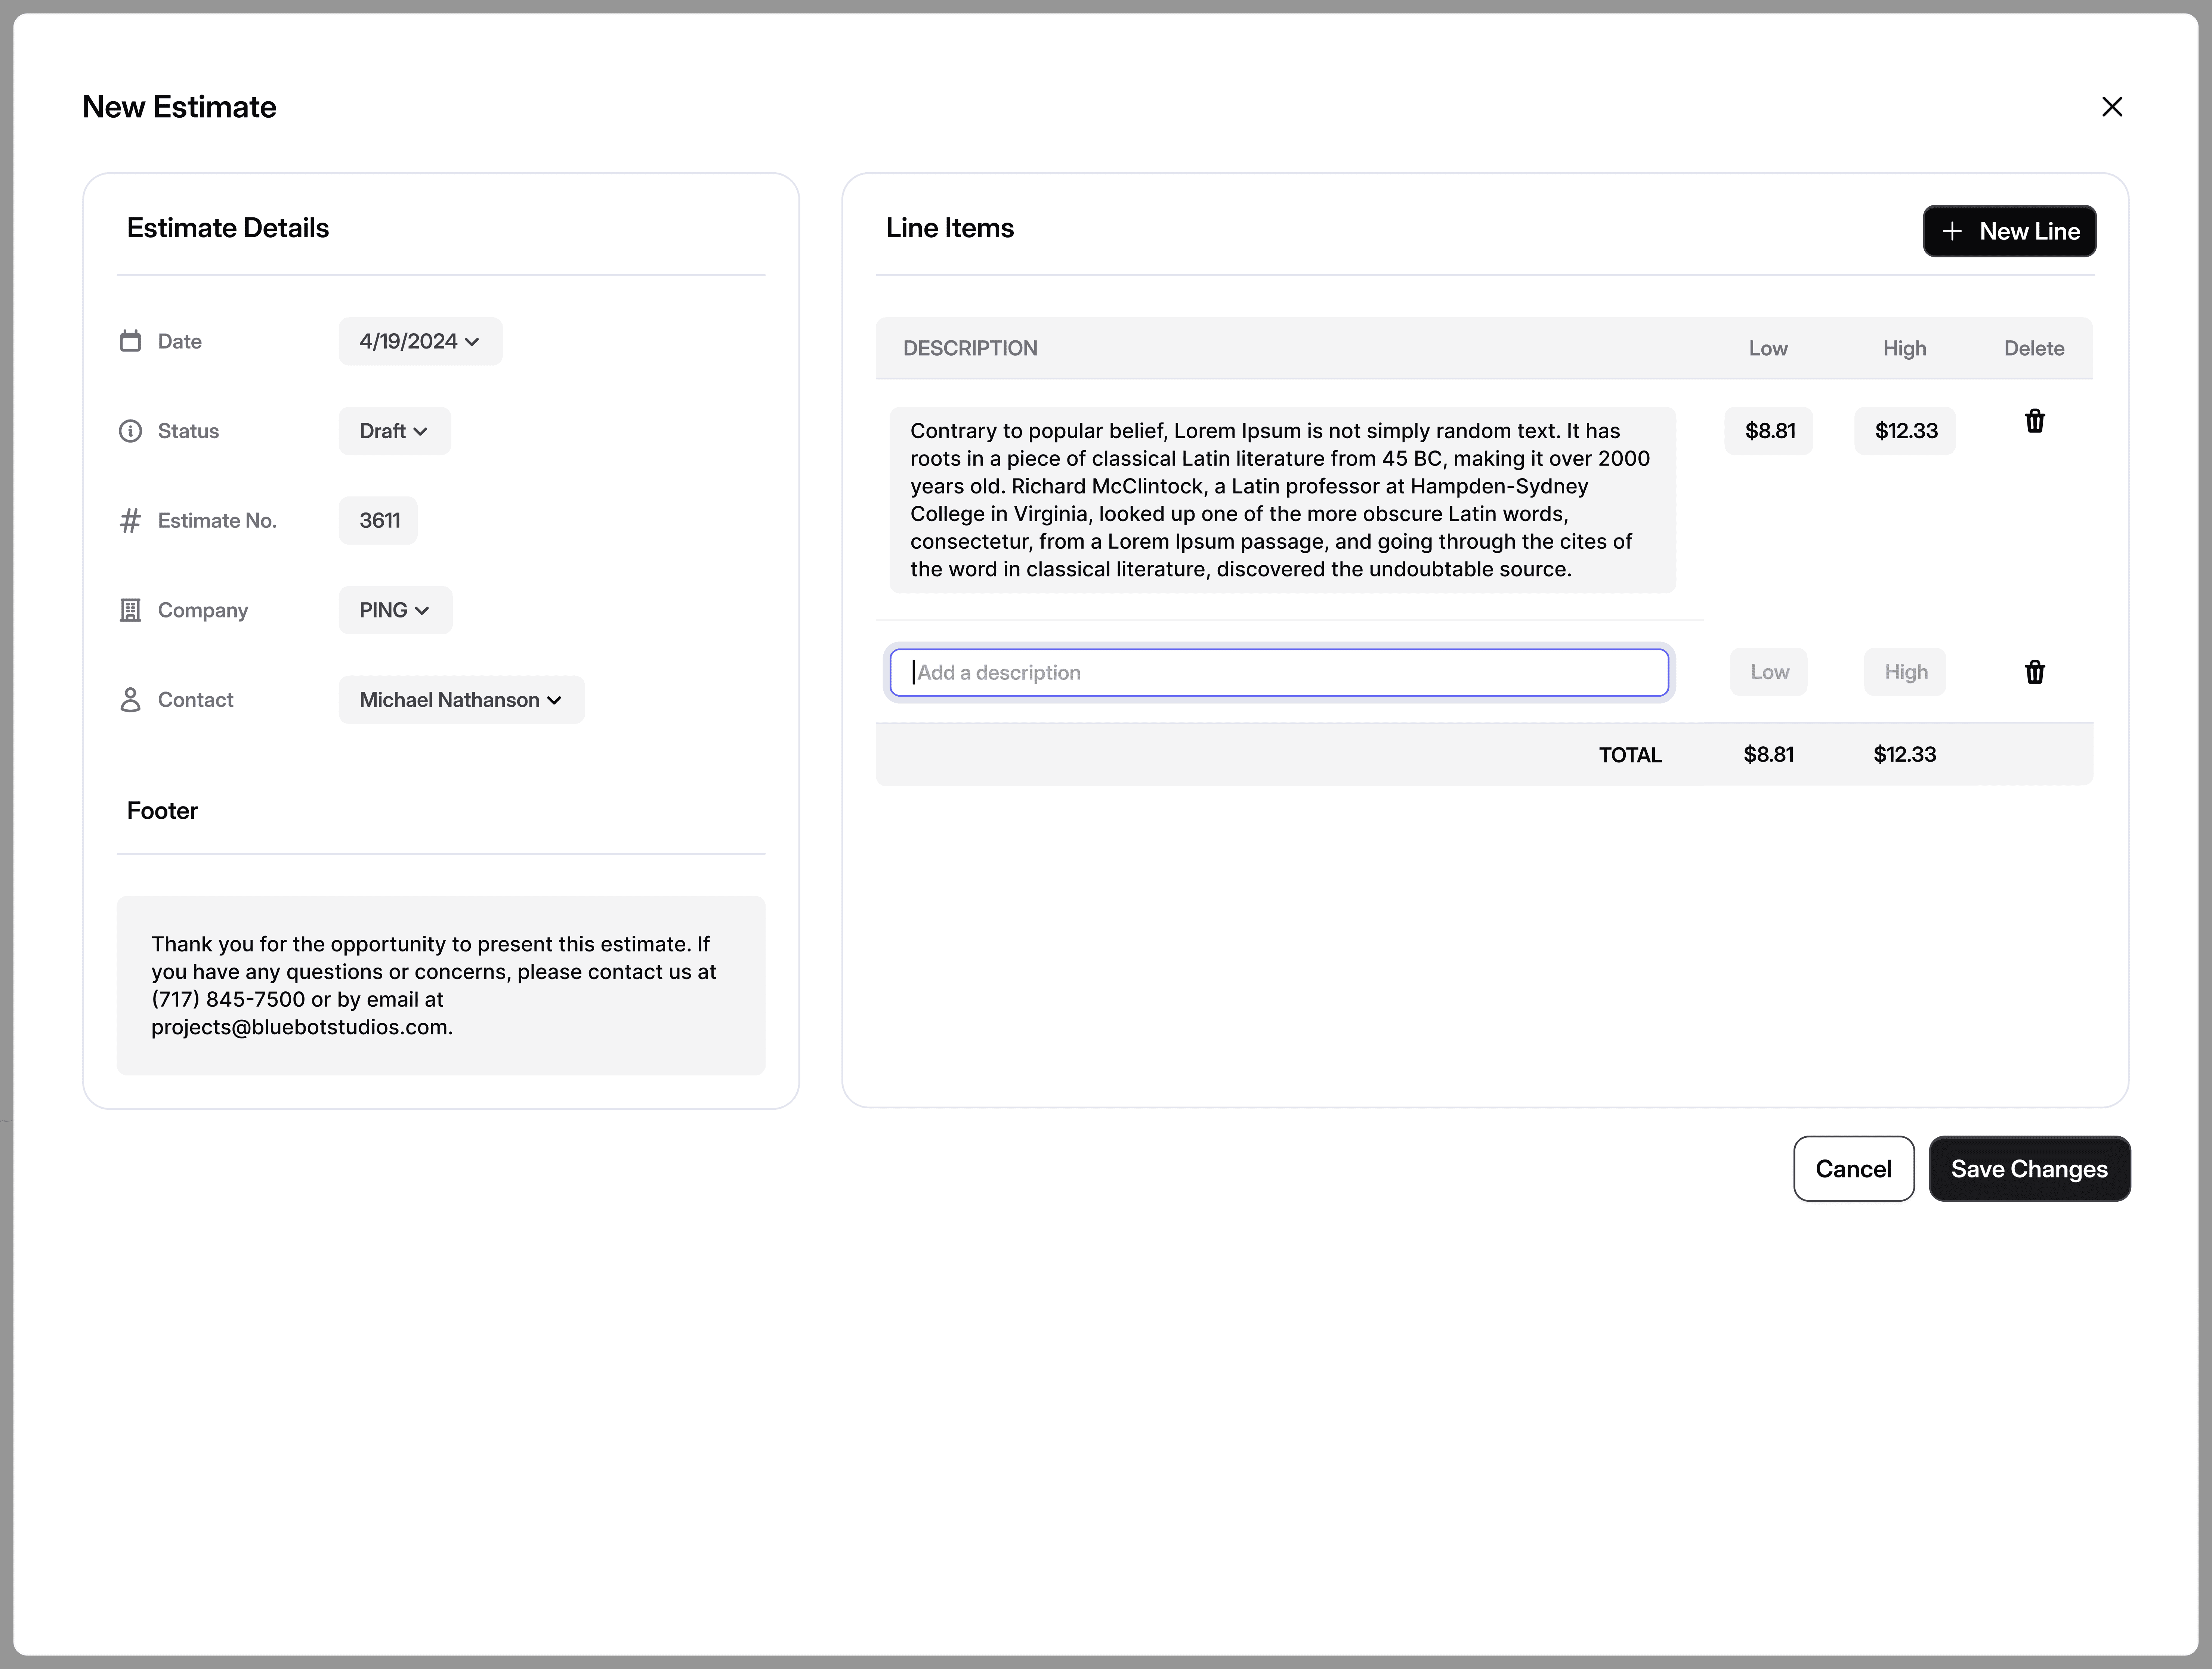Expand the Michael Nathanson contact dropdown
Viewport: 2212px width, 1669px height.
tap(461, 700)
